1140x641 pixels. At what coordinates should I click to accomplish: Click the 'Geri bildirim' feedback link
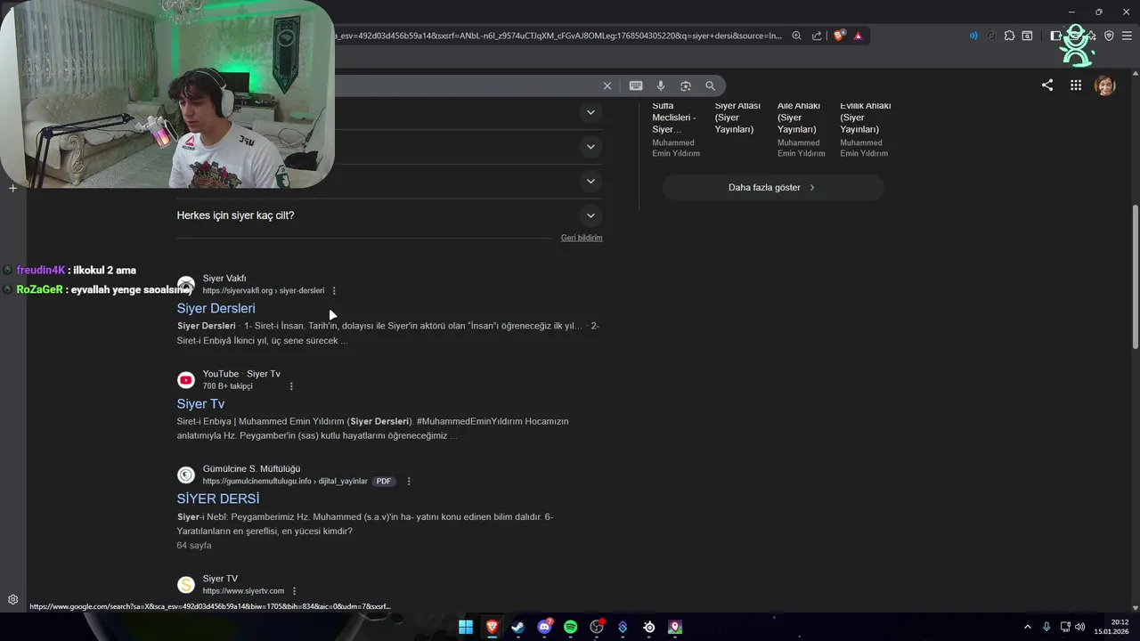tap(582, 238)
